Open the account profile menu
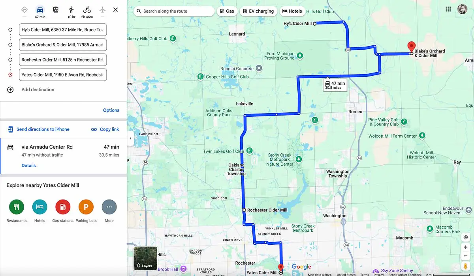 coord(462,9)
